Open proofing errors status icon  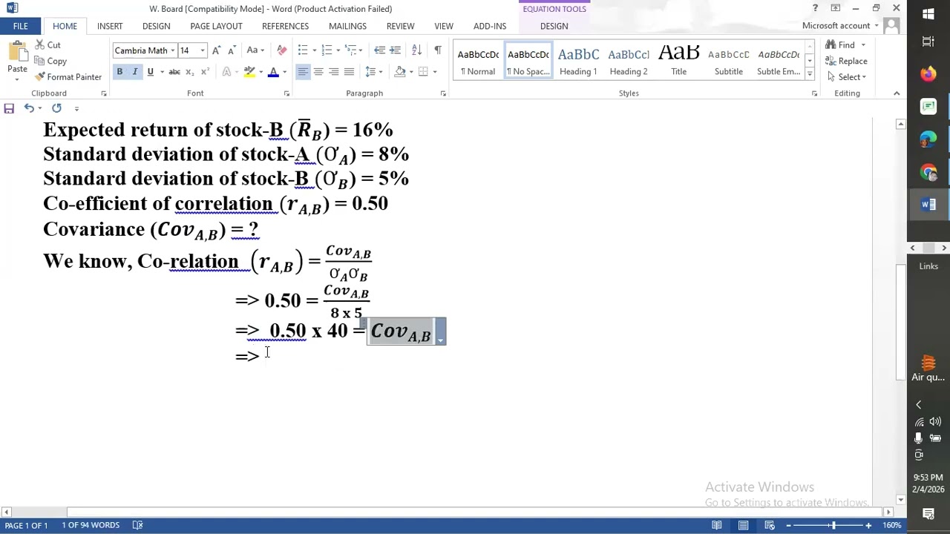tap(137, 525)
